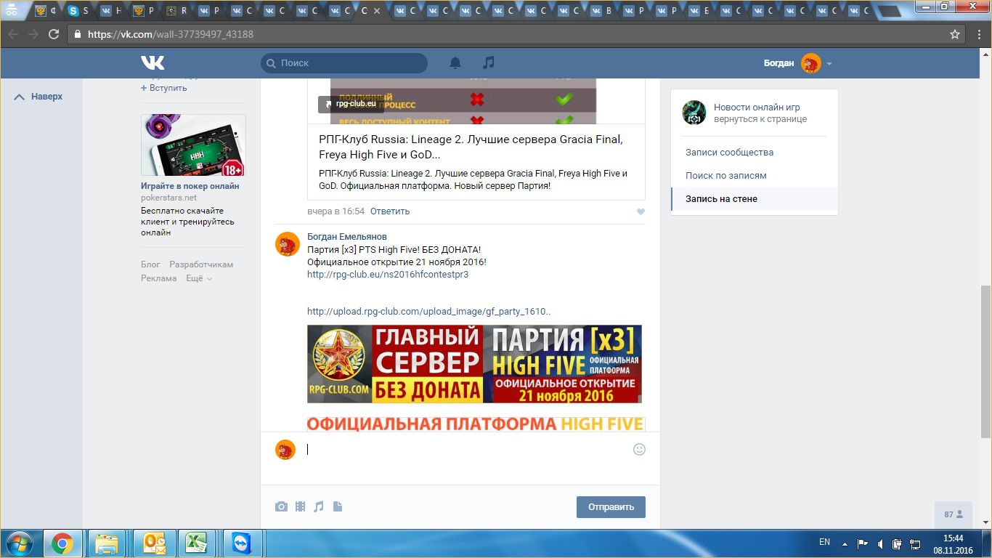Send the comment with Отправить

tap(611, 507)
